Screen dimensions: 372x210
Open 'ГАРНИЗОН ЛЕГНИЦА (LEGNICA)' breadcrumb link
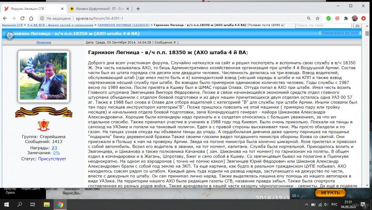[123, 25]
